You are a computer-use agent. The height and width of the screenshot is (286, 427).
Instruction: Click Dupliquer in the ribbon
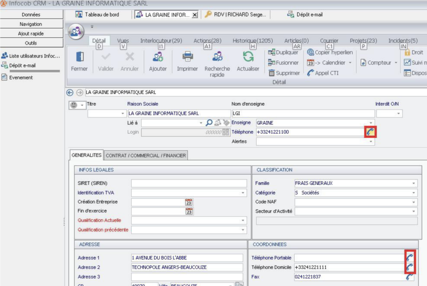click(x=283, y=52)
